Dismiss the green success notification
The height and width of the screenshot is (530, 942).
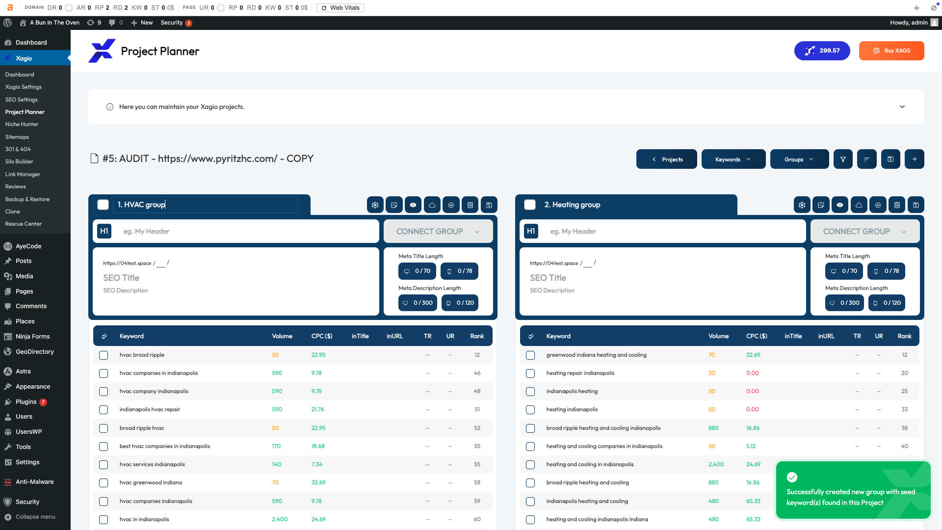point(853,490)
